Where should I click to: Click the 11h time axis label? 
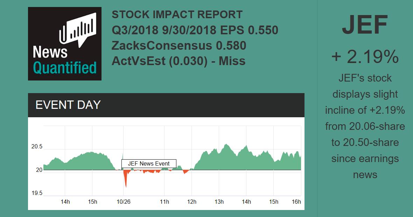[164, 202]
